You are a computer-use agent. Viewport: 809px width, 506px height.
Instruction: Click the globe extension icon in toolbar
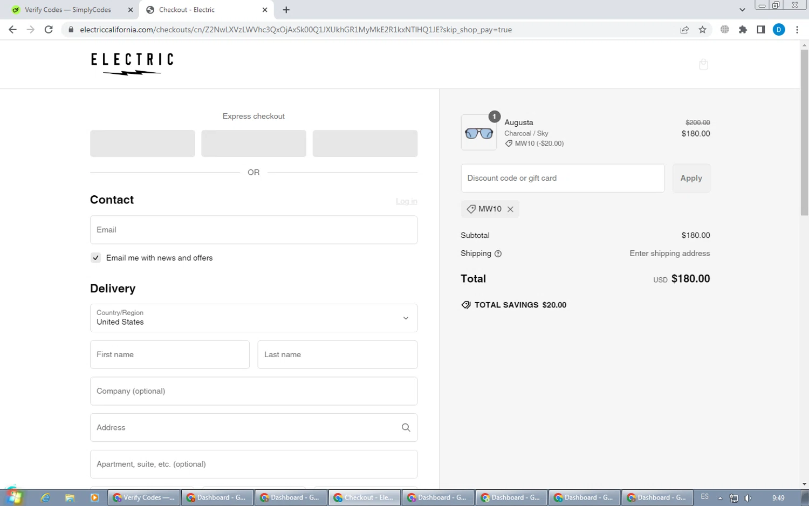(725, 30)
